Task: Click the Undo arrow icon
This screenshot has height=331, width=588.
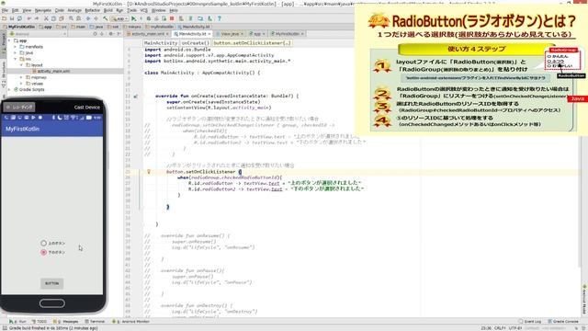Action: click(29, 18)
